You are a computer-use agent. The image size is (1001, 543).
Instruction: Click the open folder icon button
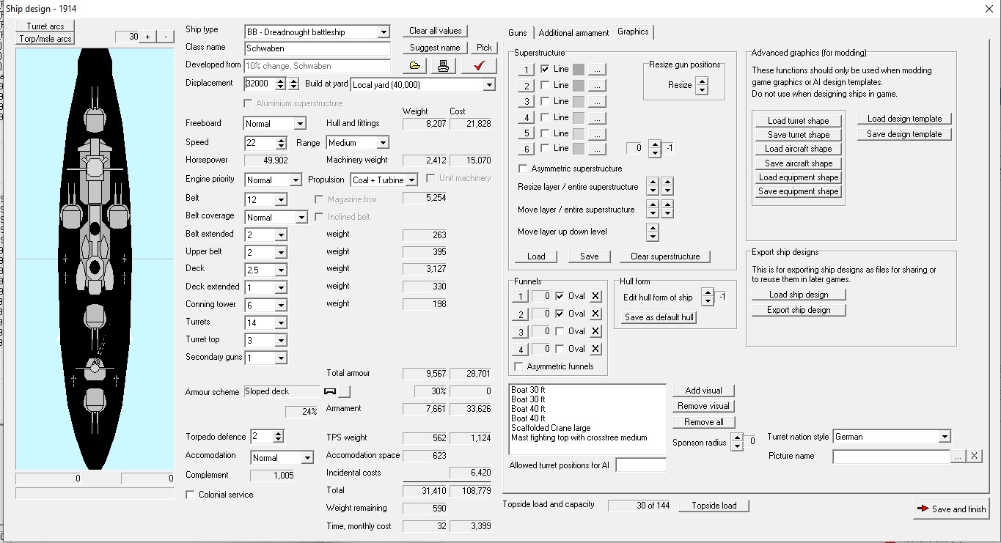[414, 66]
